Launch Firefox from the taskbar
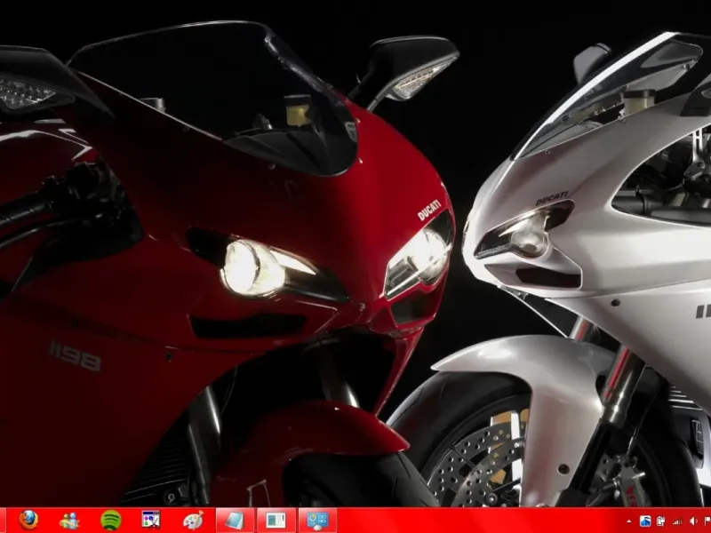The height and width of the screenshot is (533, 711). [28, 520]
